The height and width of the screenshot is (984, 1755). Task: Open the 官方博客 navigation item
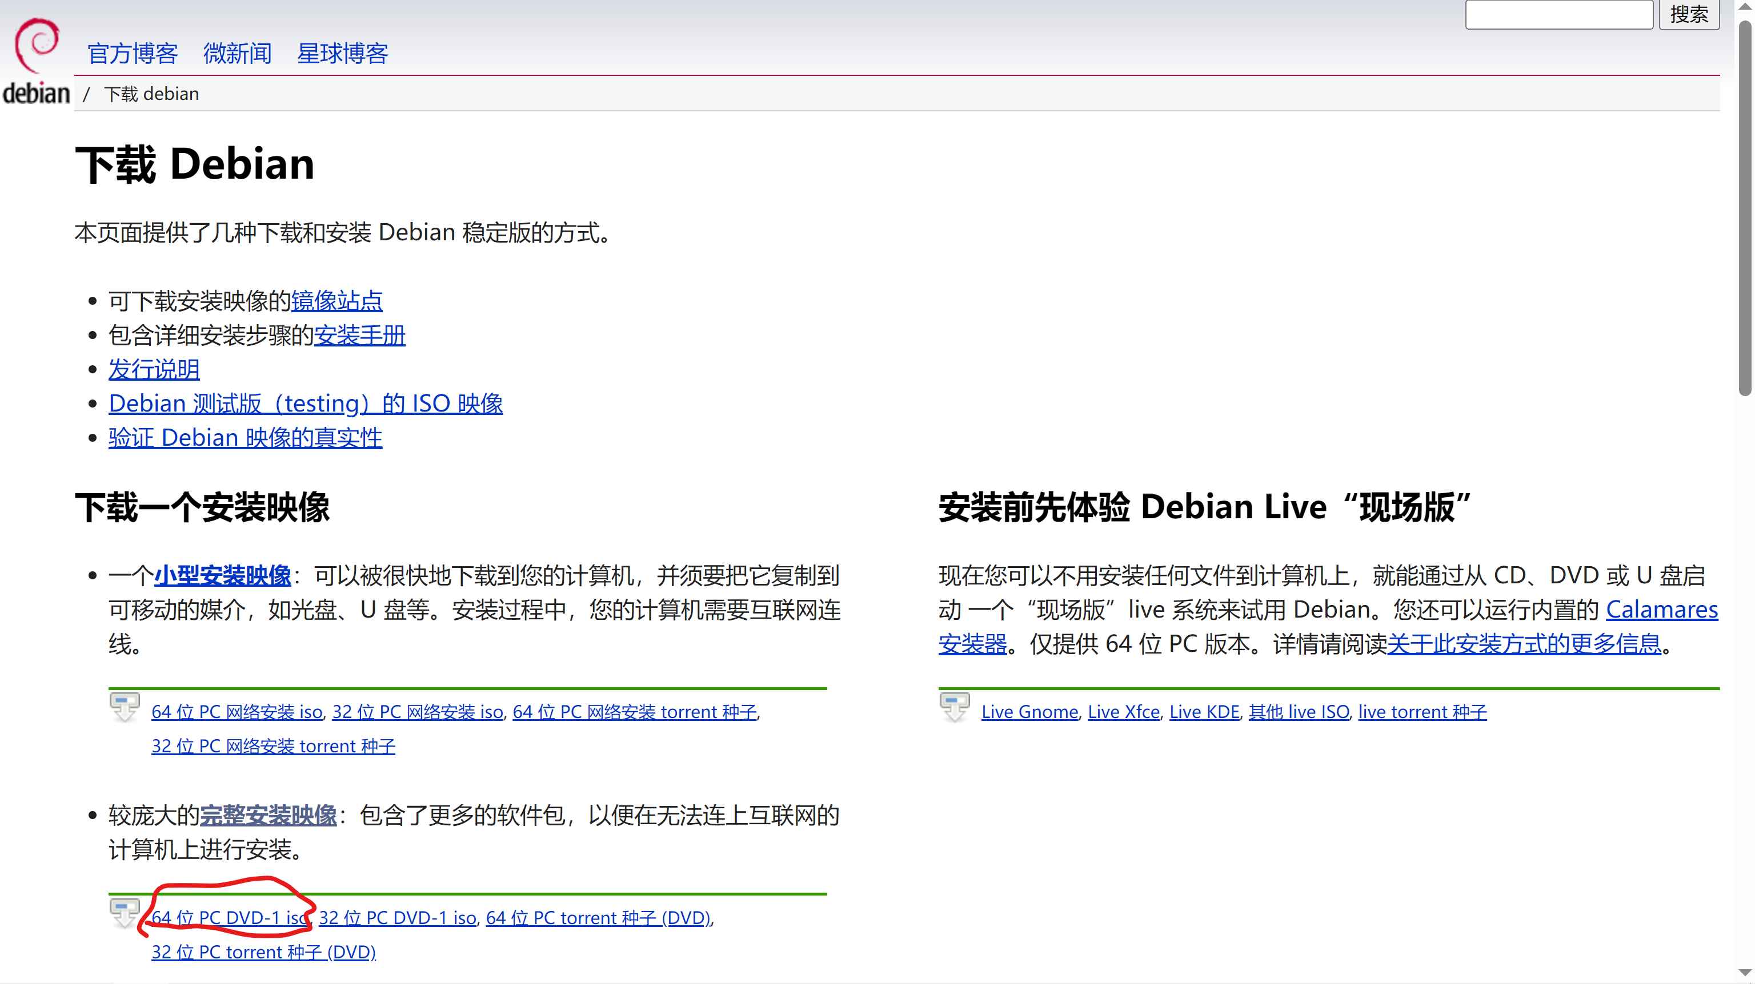tap(132, 53)
